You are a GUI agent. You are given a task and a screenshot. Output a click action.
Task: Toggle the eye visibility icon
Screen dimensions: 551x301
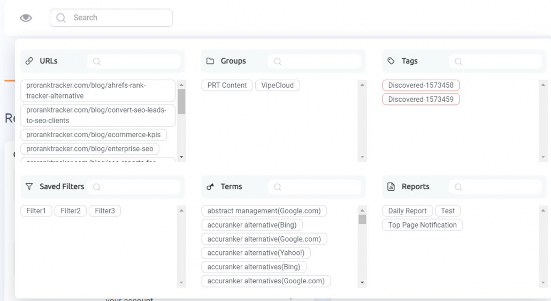(26, 18)
